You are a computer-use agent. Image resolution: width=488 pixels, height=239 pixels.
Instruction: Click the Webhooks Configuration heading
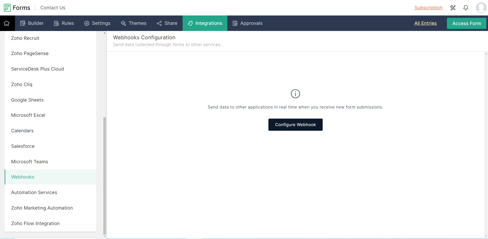coord(144,37)
